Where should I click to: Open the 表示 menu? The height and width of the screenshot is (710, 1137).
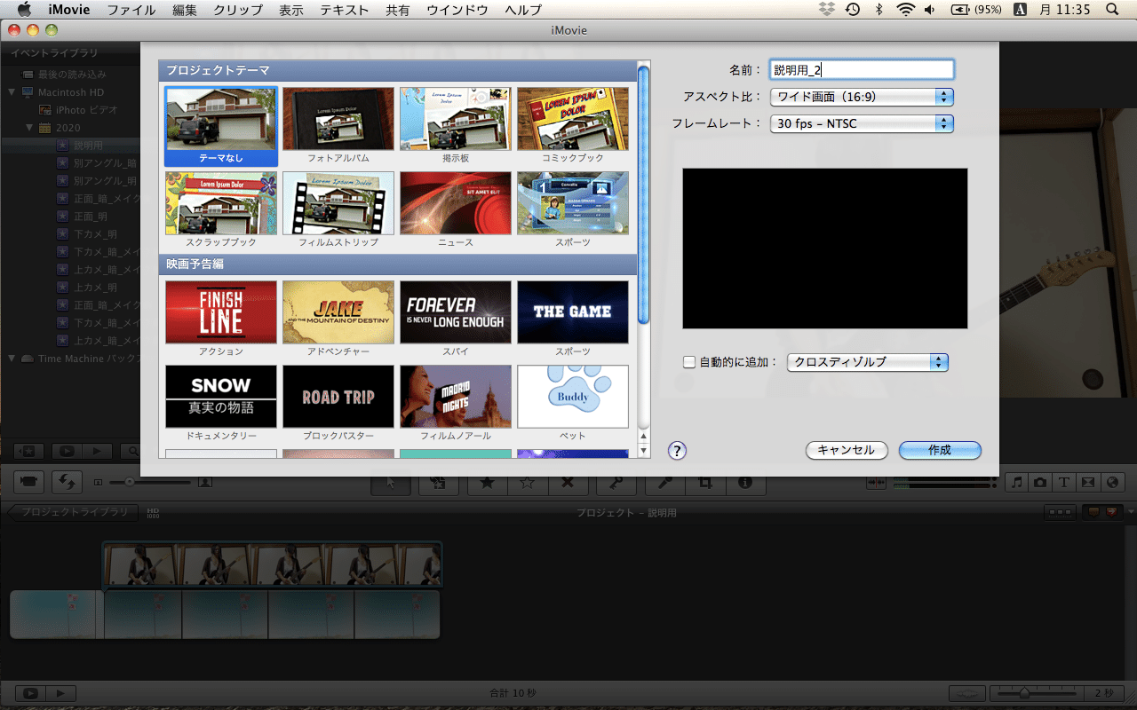click(291, 10)
